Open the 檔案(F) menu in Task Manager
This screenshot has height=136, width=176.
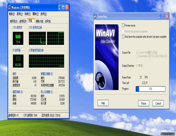[x=12, y=14]
